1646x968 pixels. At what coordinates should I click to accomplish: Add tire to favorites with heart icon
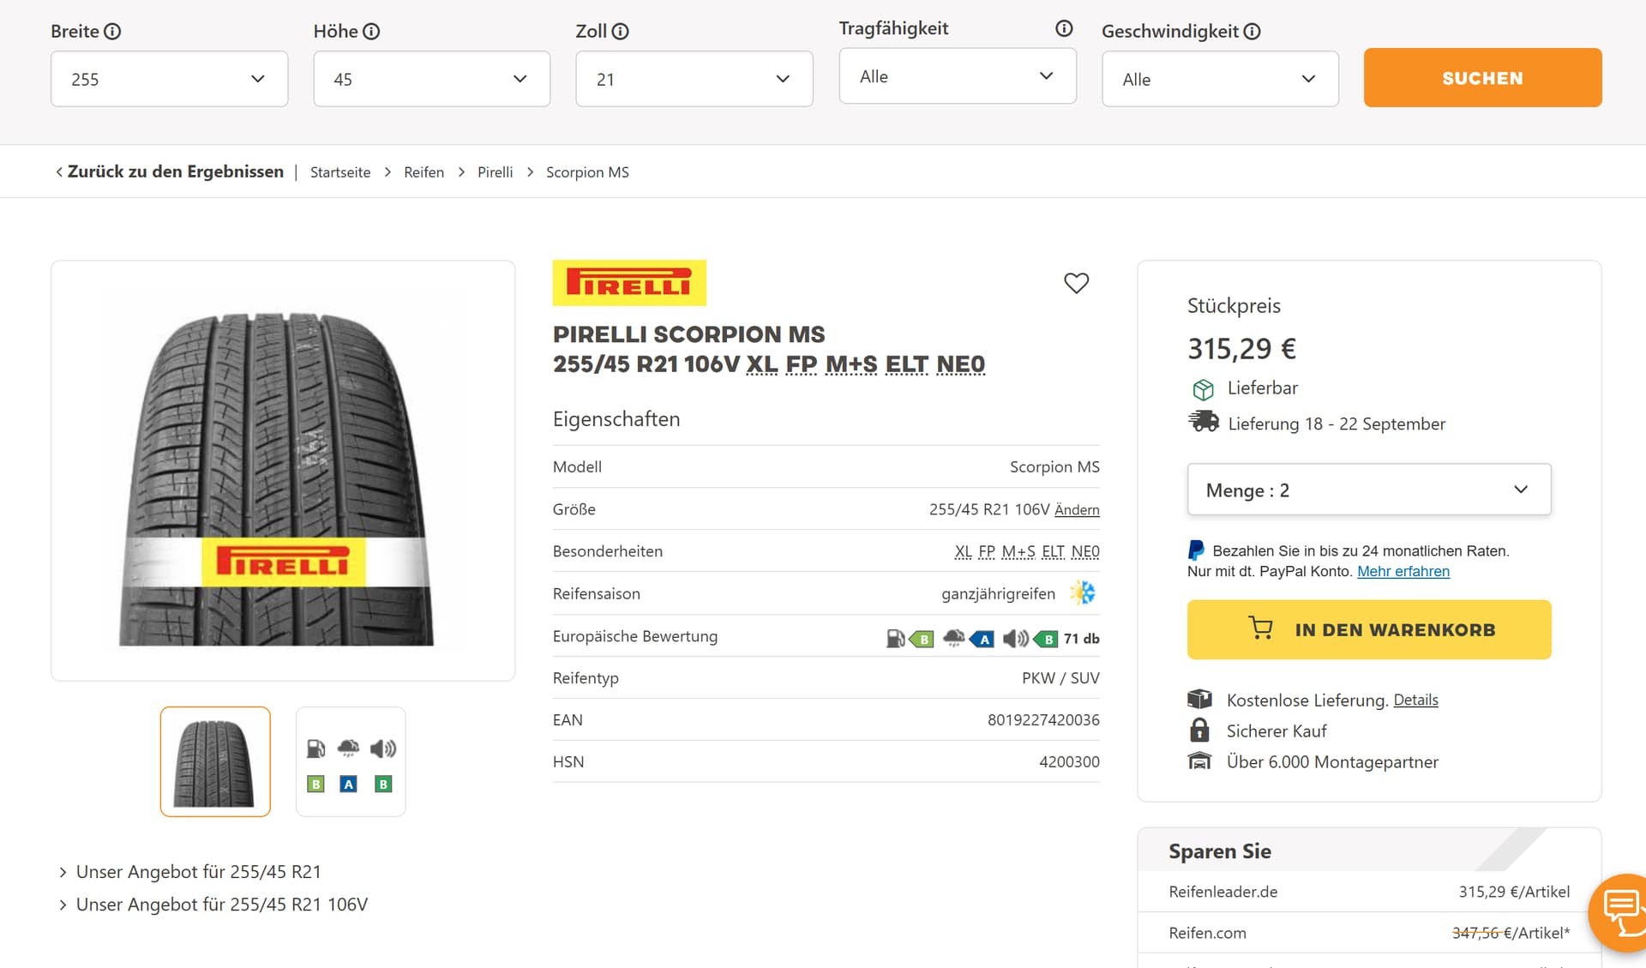click(1076, 283)
